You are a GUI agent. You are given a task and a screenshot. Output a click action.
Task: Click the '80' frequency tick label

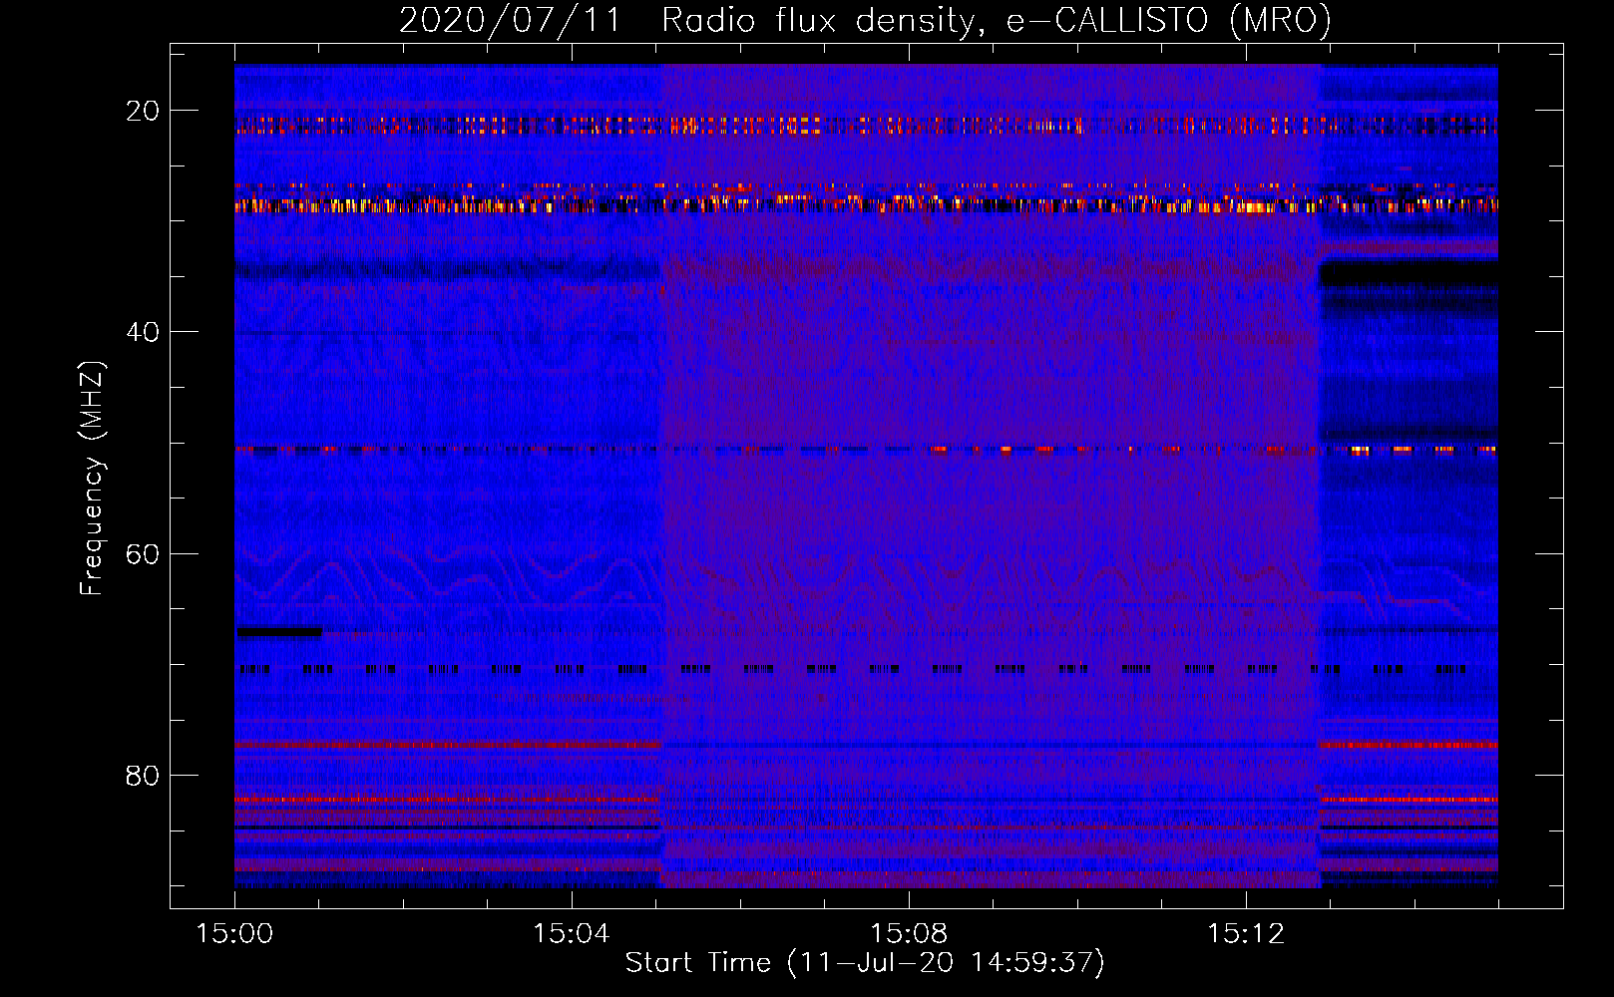click(143, 776)
